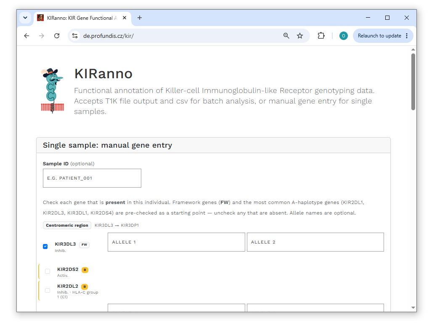Click the FW badge next to KIR3DL3
Image resolution: width=437 pixels, height=326 pixels.
click(x=84, y=245)
